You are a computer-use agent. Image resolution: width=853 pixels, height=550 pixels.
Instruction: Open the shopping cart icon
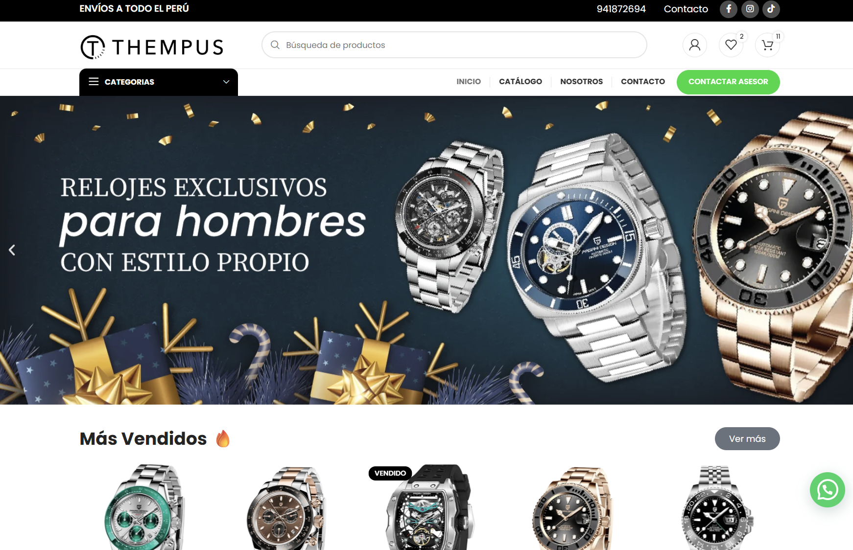click(767, 45)
